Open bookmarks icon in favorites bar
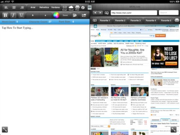Image resolution: width=180 pixels, height=135 pixels. tap(95, 20)
